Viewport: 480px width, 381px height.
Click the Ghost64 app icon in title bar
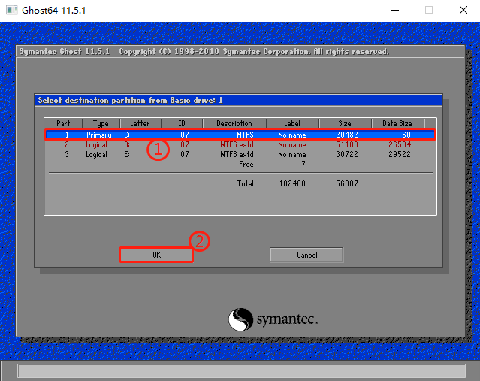(x=11, y=10)
